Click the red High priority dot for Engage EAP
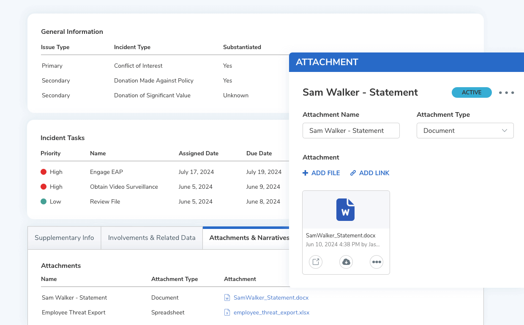Image resolution: width=524 pixels, height=325 pixels. pyautogui.click(x=44, y=172)
